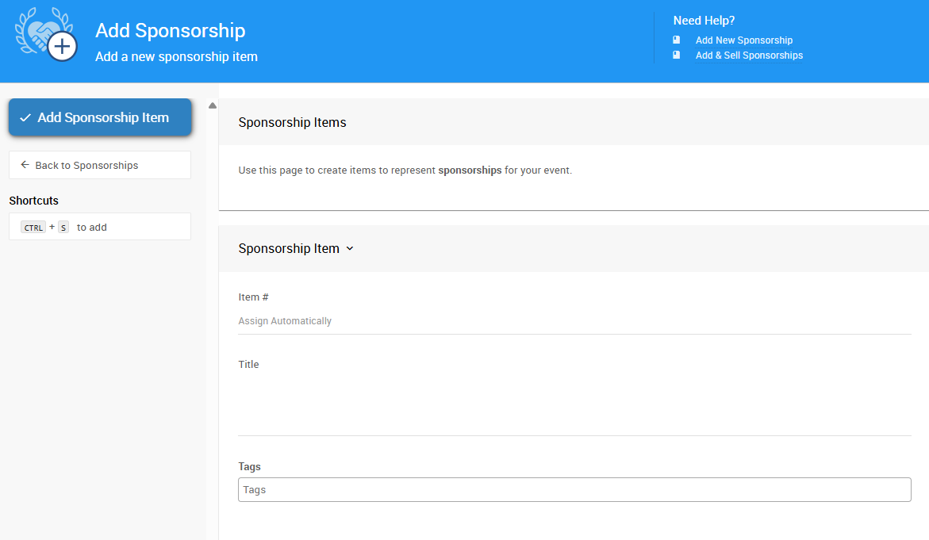Screen dimensions: 929x540
Task: Open the Add New Sponsorship help link
Action: (x=743, y=40)
